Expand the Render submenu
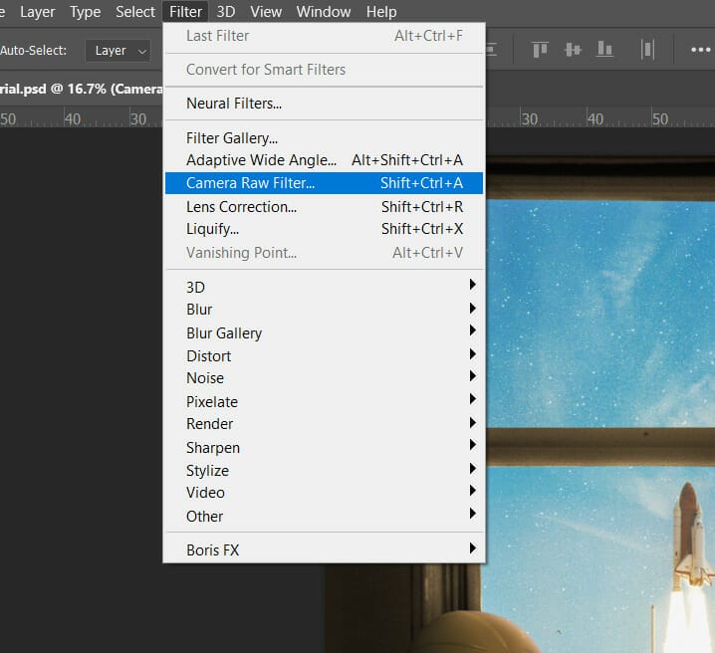 [324, 424]
